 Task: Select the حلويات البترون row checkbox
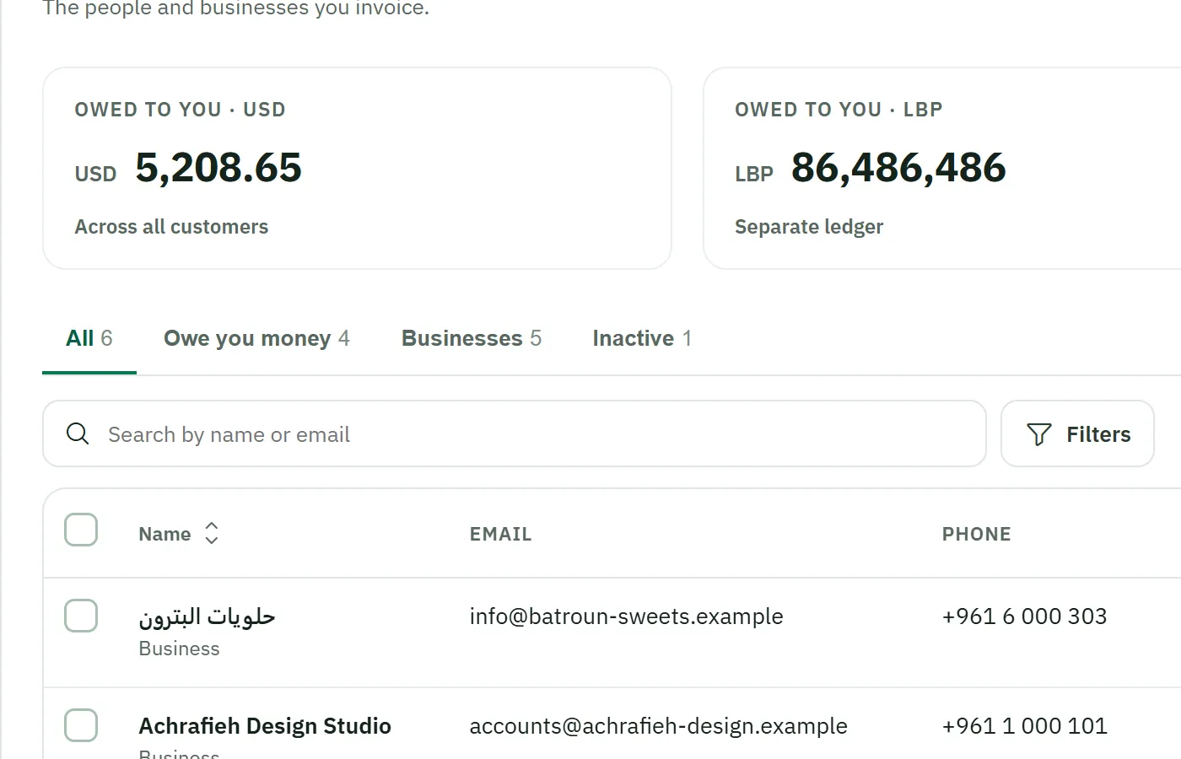coord(81,616)
